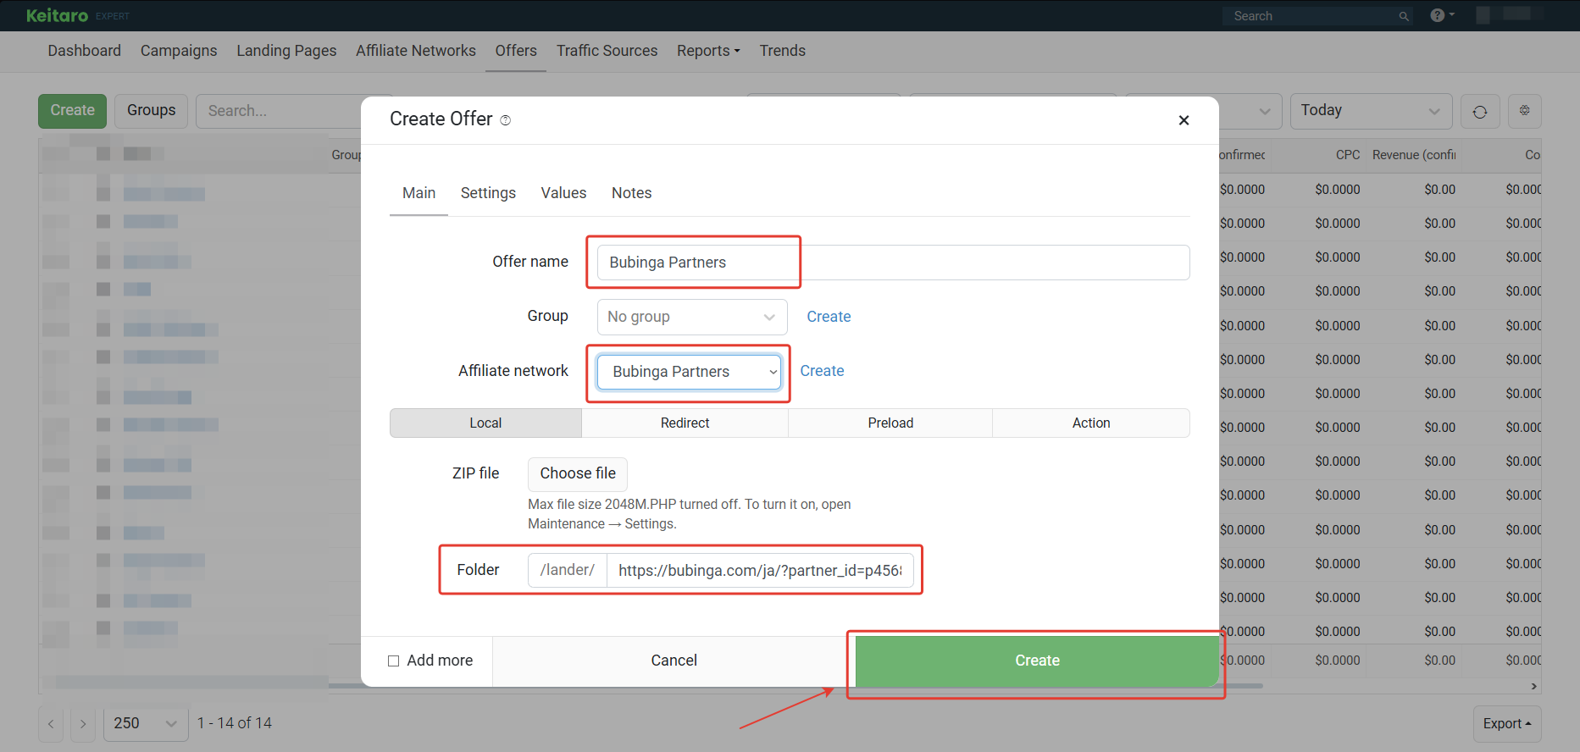Click Create link next to Affiliate network
This screenshot has height=752, width=1580.
(x=822, y=371)
